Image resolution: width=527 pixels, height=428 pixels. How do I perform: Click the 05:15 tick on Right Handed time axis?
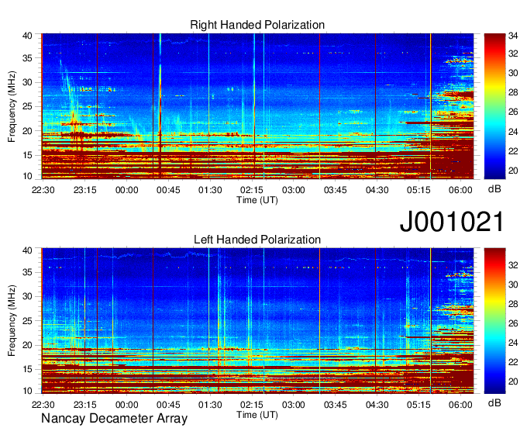418,190
